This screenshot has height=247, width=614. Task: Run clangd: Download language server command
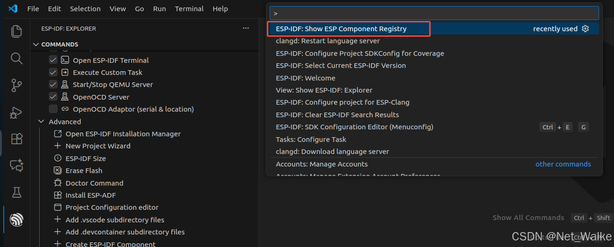(434, 152)
